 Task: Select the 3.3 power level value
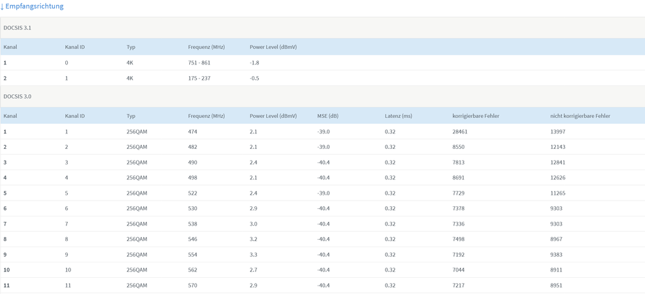pos(253,255)
